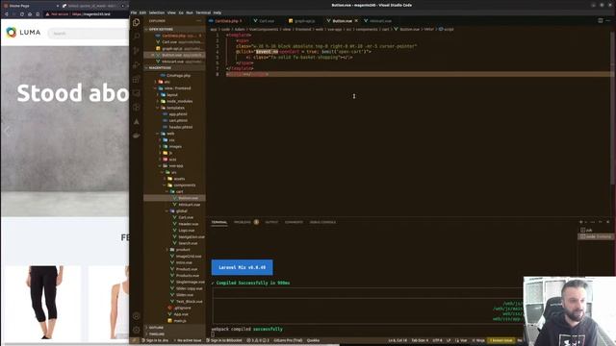
Task: Click browser back arrow button
Action: point(7,14)
